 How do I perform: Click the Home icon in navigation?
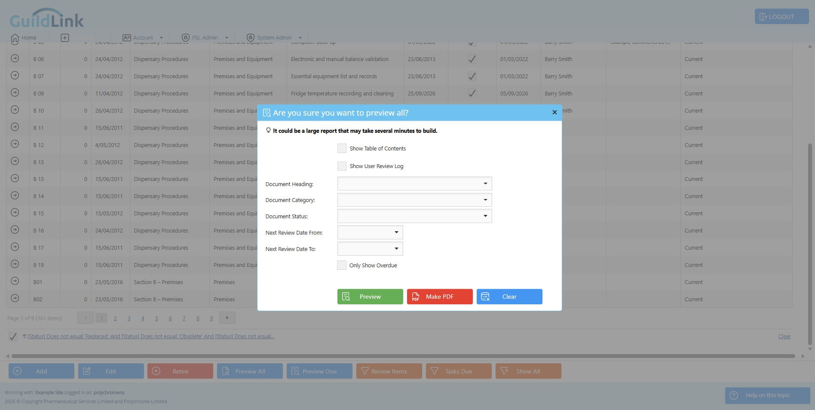[x=15, y=38]
